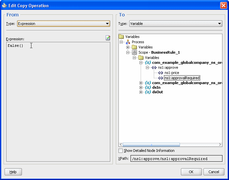This screenshot has width=229, height=180.
Task: Open the XPath Expression Builder icon
Action: pos(108,38)
